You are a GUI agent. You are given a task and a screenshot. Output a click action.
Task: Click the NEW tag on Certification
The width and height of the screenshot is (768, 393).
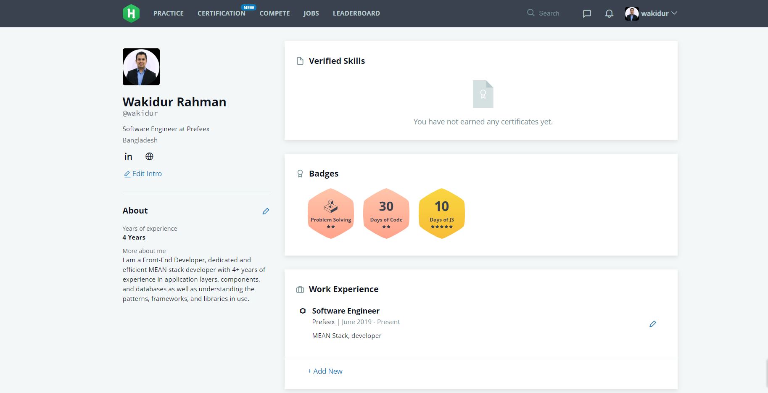point(249,8)
